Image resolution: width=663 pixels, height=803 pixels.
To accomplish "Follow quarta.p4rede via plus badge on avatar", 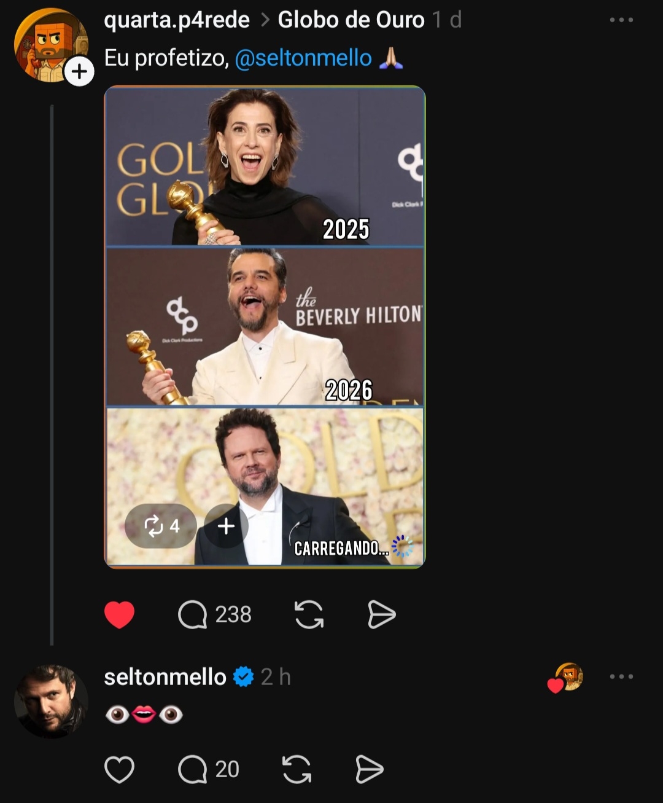I will (x=79, y=72).
